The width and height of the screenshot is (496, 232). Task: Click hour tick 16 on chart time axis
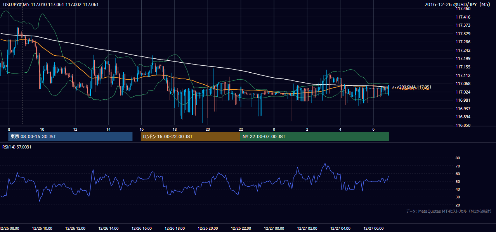142,129
